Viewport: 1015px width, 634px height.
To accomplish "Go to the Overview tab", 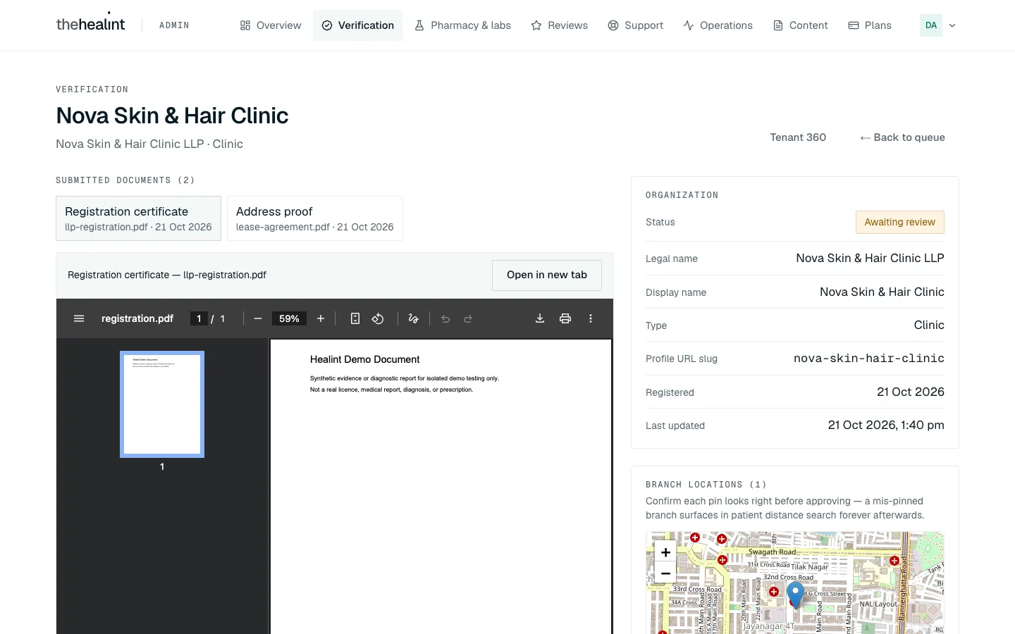I will pos(271,25).
